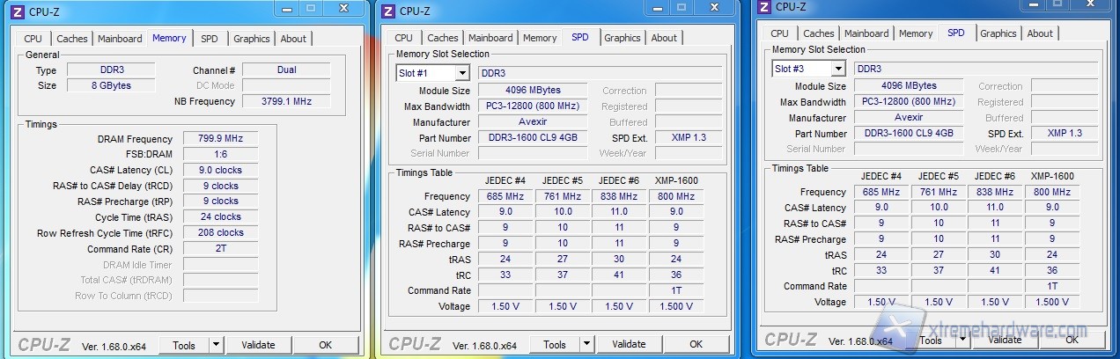Expand the Tools dropdown arrow in the left window
1120x359 pixels.
[217, 345]
